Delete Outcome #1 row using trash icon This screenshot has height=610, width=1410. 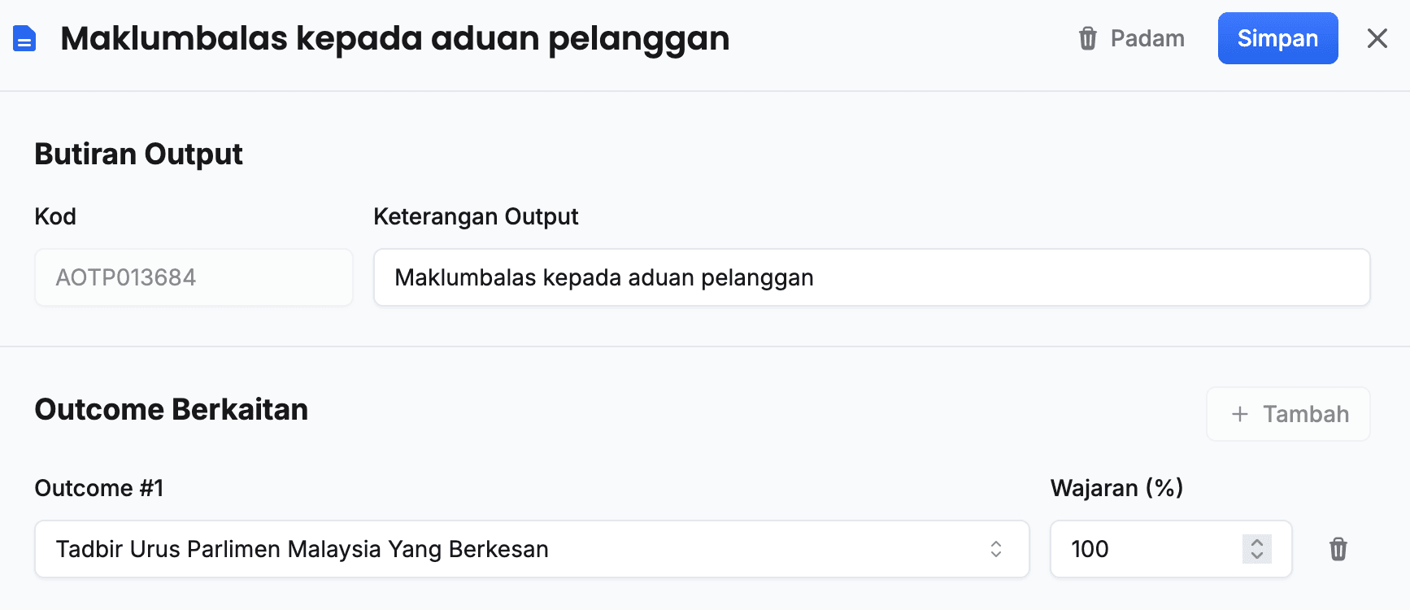pos(1338,549)
